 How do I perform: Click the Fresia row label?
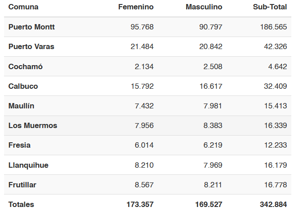[20, 145]
